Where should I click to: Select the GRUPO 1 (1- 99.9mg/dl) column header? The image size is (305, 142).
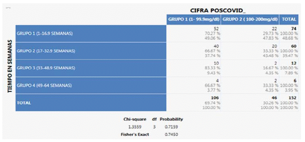(x=194, y=19)
